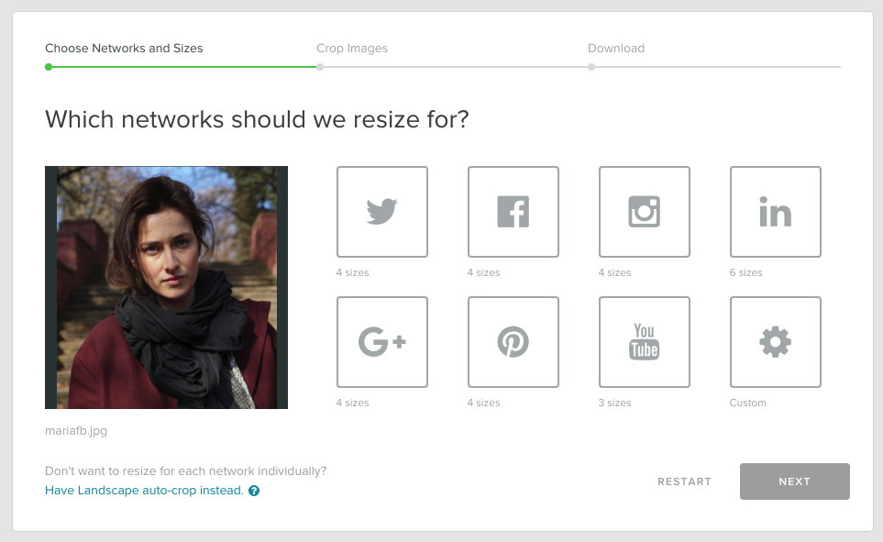Image resolution: width=883 pixels, height=542 pixels.
Task: Choose the Pinterest network tile
Action: (x=513, y=342)
